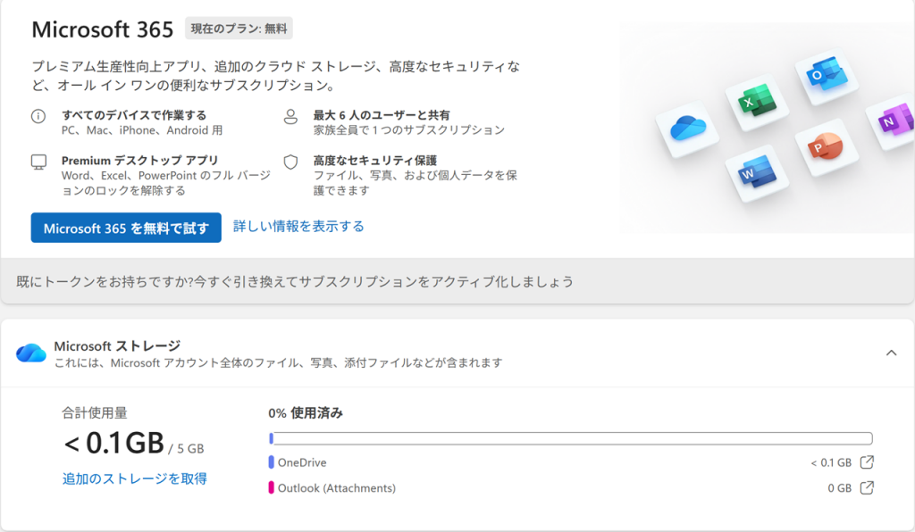Click the Outlook app tile

[x=826, y=75]
